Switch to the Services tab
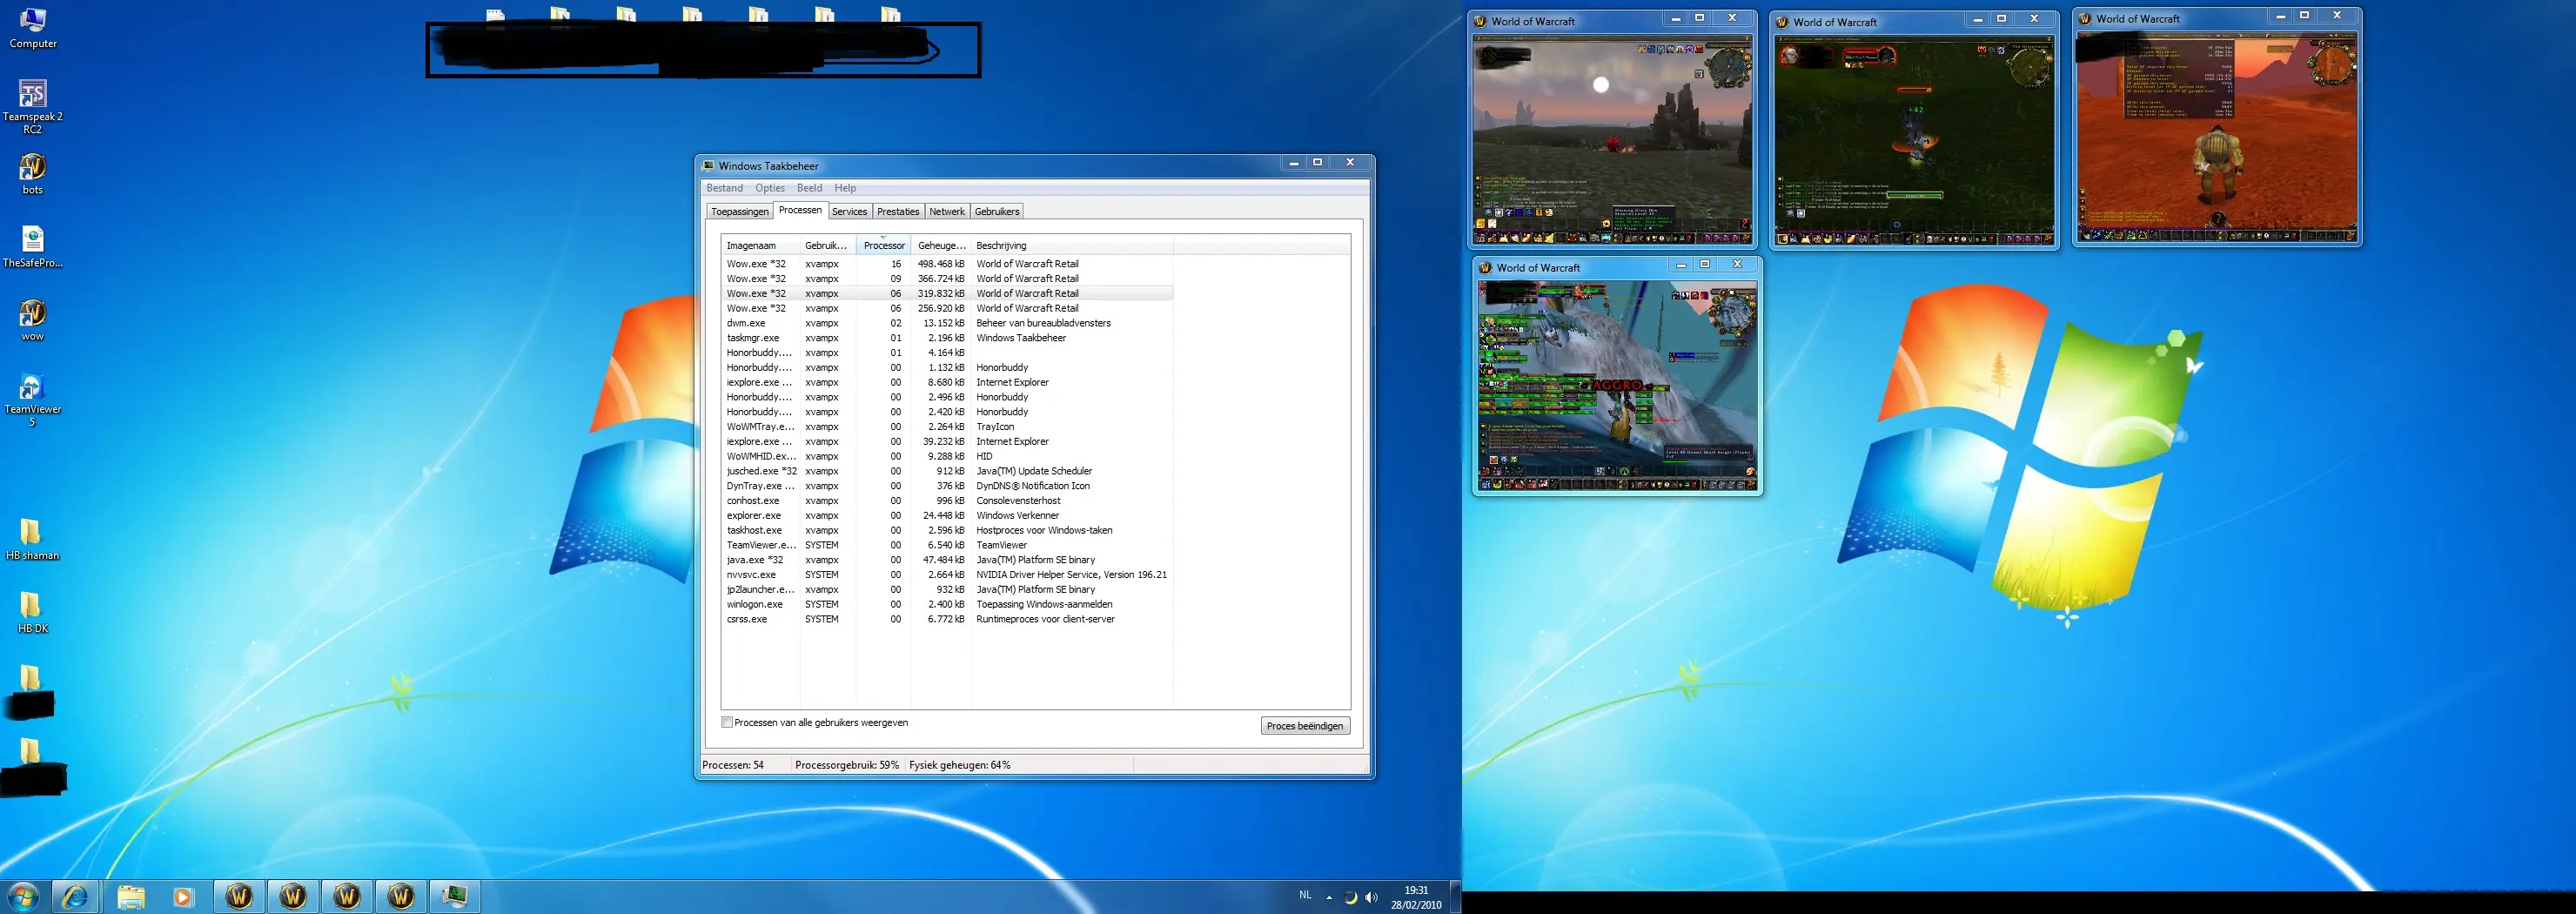The image size is (2576, 914). pyautogui.click(x=849, y=212)
